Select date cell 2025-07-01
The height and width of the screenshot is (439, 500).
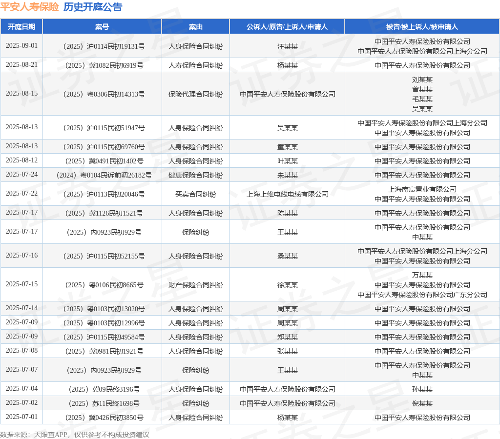[21, 417]
